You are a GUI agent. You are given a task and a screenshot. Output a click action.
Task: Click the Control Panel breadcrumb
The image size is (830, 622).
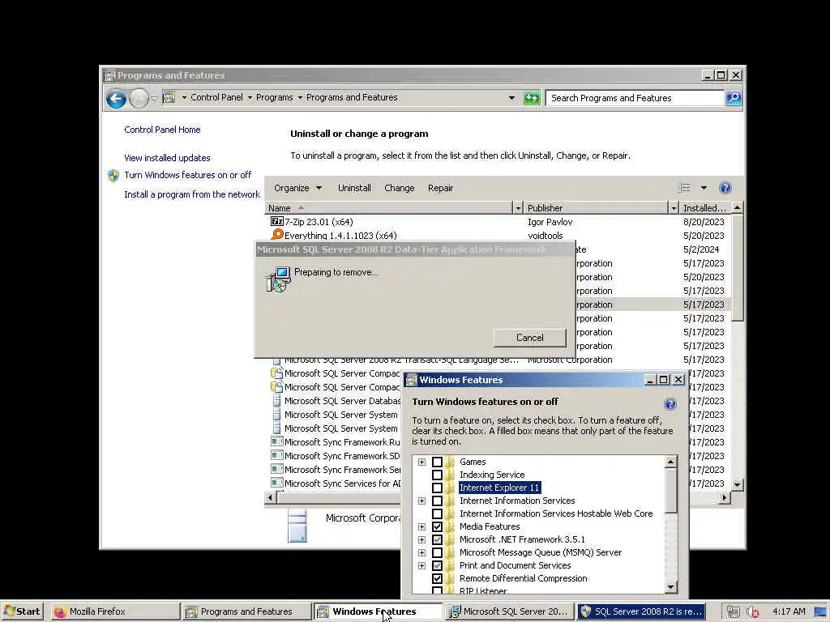216,97
